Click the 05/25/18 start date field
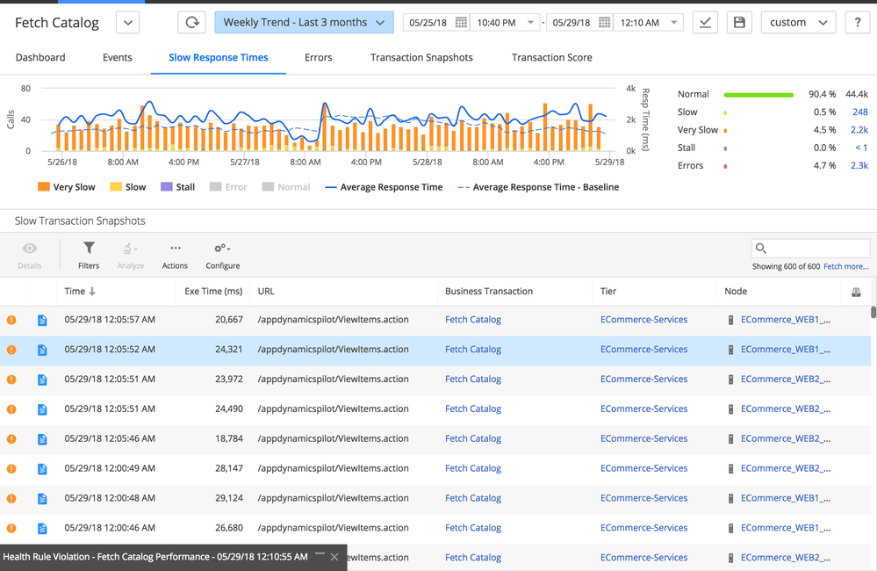The width and height of the screenshot is (877, 571). pyautogui.click(x=428, y=22)
